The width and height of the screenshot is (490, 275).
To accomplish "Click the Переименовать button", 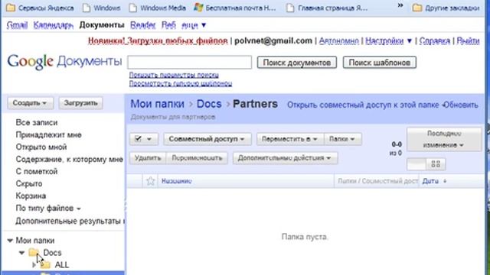I will pos(197,158).
